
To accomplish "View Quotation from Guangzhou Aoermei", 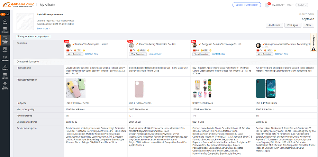I will tap(264, 54).
